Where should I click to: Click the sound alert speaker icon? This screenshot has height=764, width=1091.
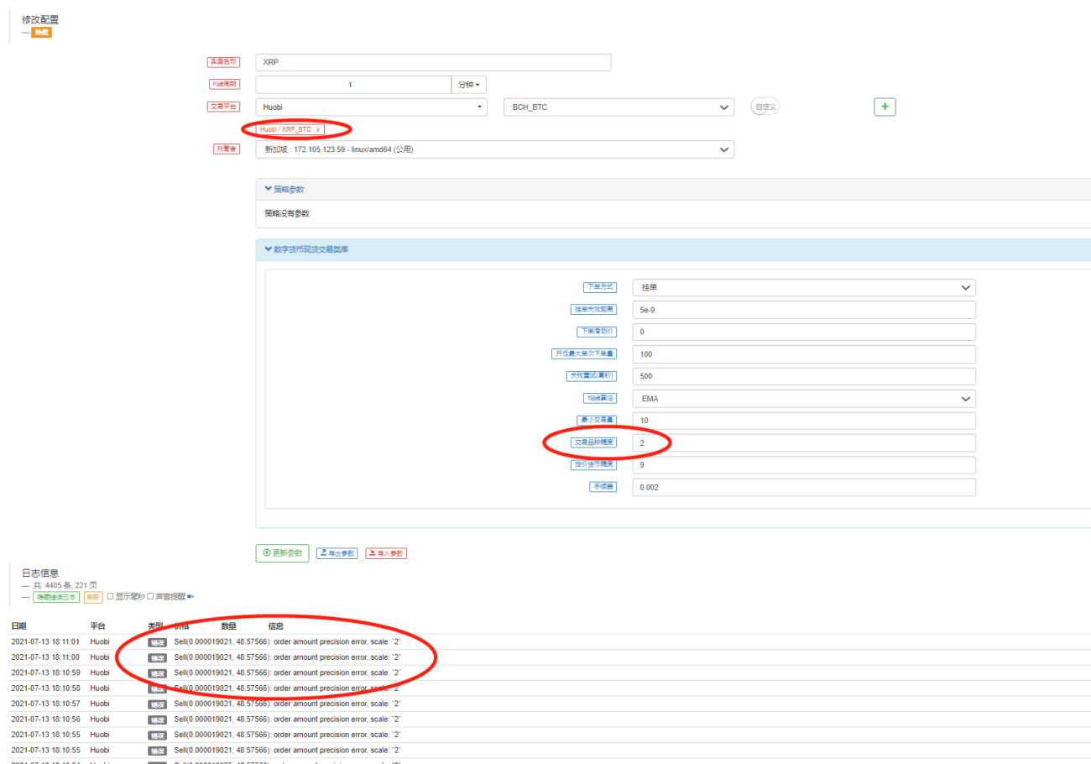point(191,597)
